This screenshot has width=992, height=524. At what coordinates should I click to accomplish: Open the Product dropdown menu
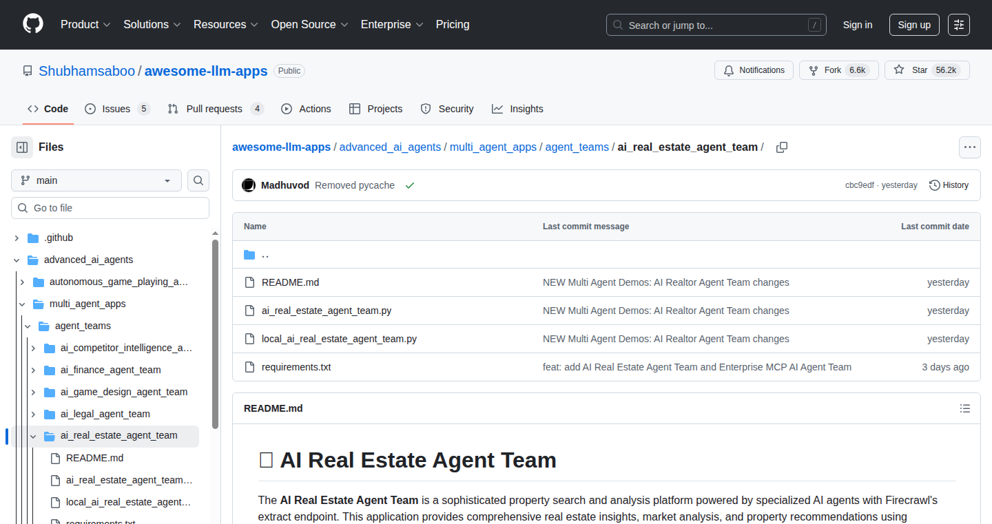(85, 24)
